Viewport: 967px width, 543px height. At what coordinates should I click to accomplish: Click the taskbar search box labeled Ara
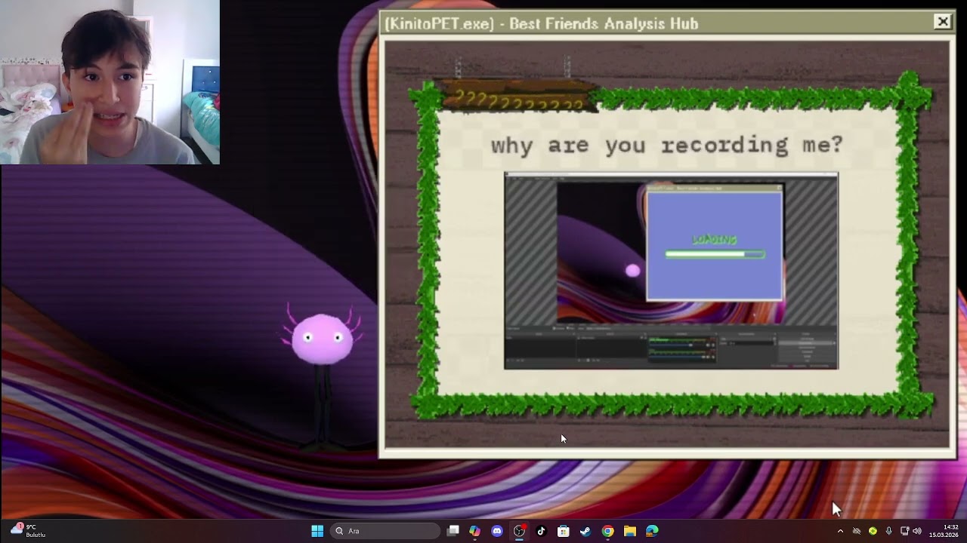pyautogui.click(x=385, y=531)
